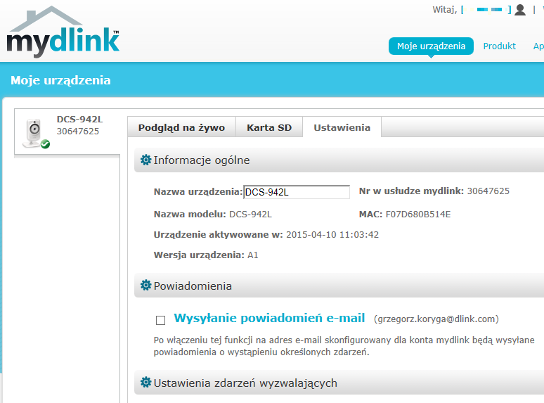This screenshot has width=544, height=403.
Task: Switch to Karta SD tab
Action: click(x=269, y=127)
